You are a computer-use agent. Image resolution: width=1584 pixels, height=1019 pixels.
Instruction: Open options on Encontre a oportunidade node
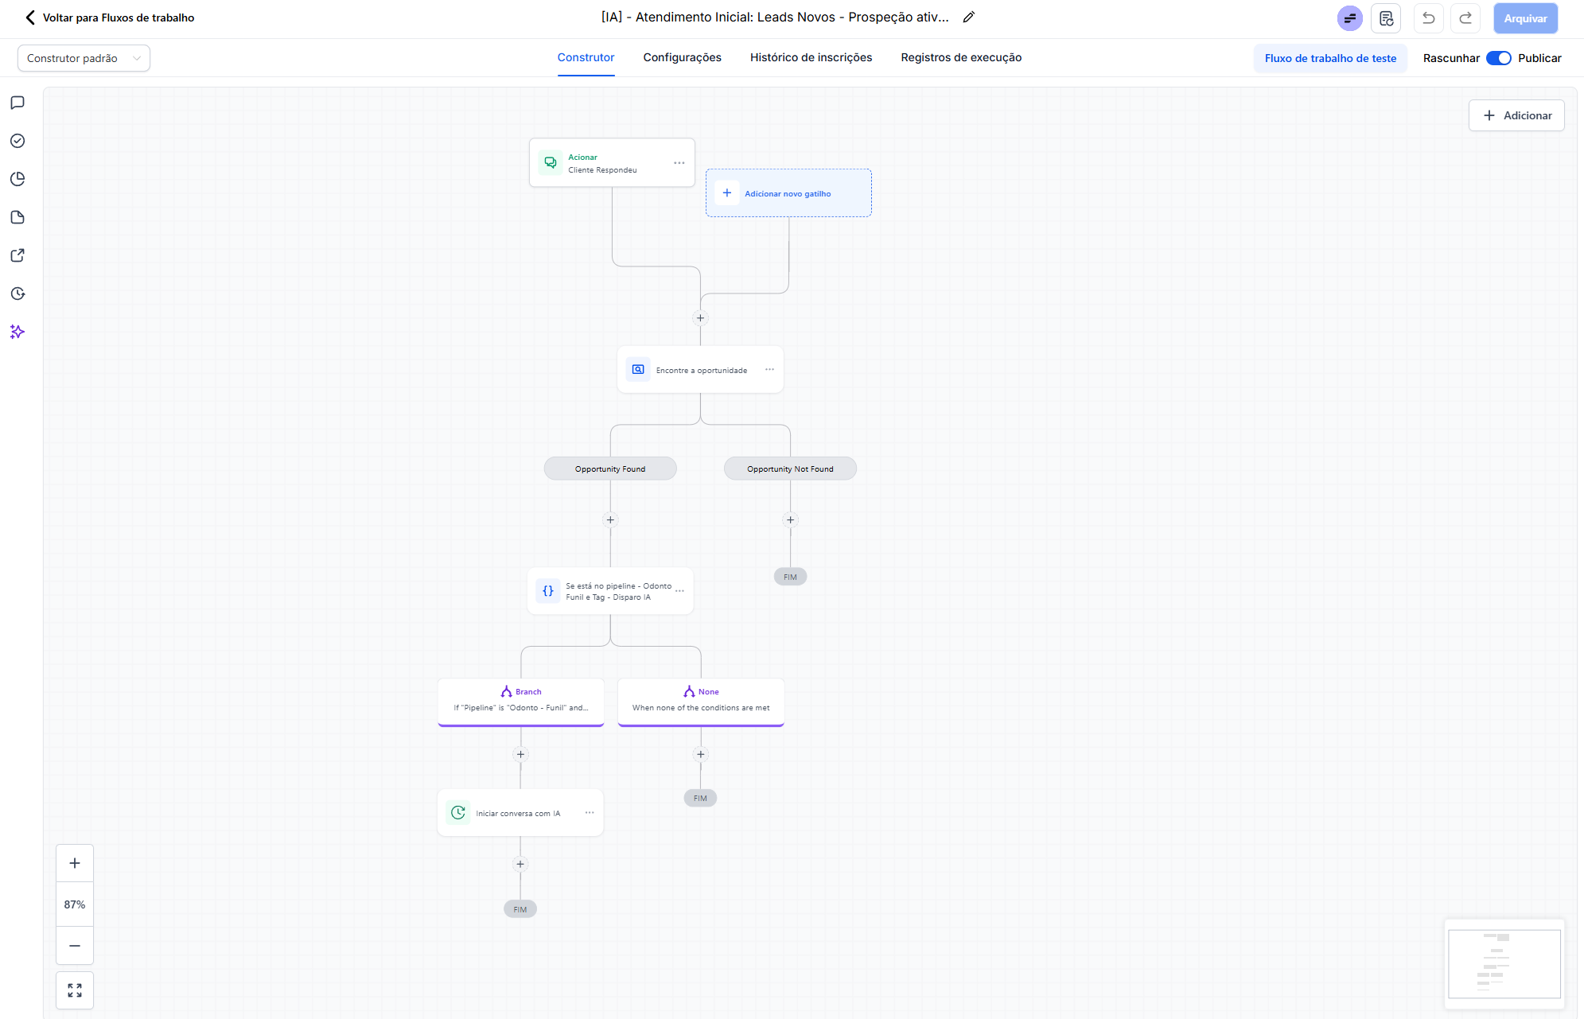pos(769,369)
